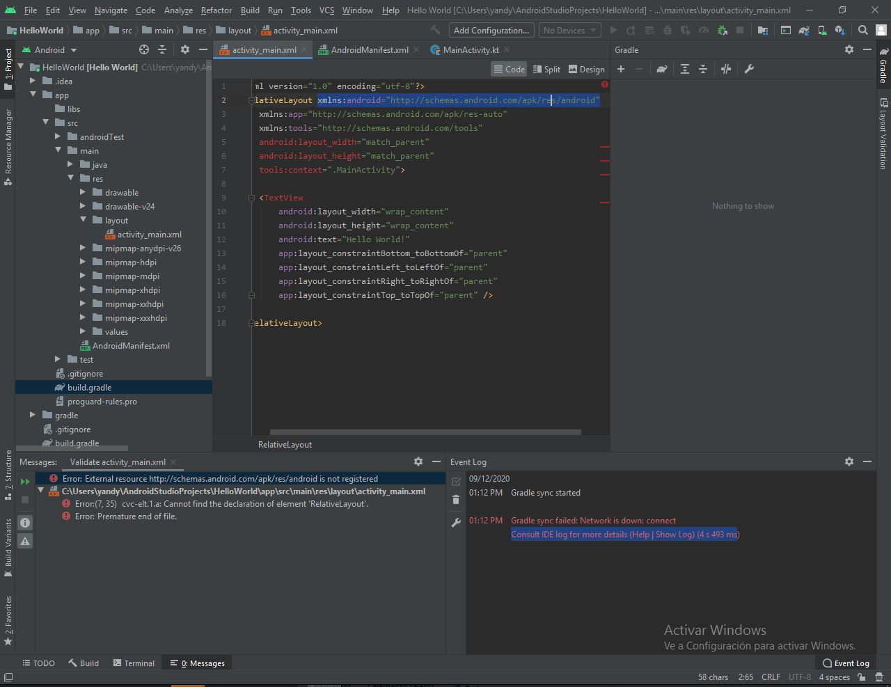This screenshot has height=687, width=891.
Task: Open Gradle build tool settings wrench
Action: coord(749,69)
